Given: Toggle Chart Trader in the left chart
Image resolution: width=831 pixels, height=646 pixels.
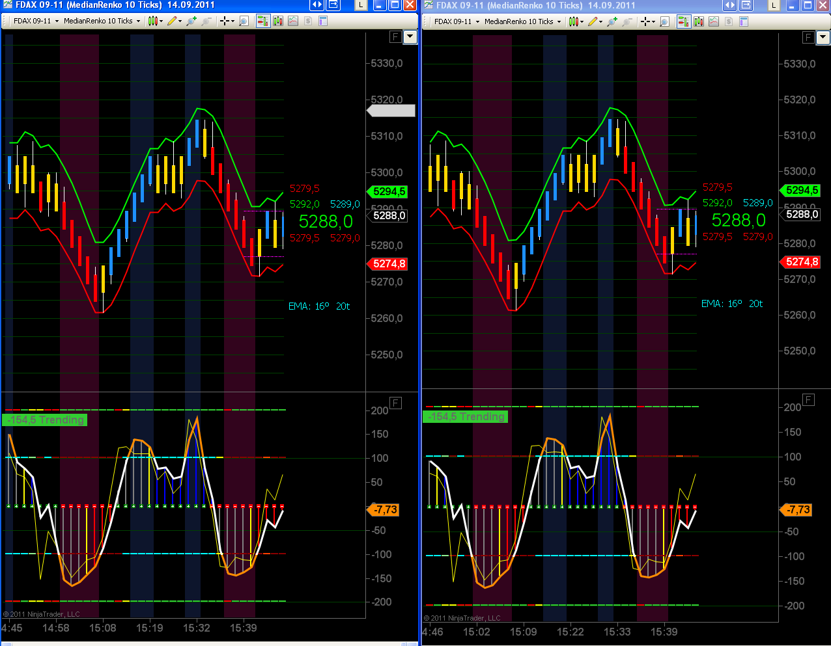Looking at the screenshot, I should click(x=263, y=21).
